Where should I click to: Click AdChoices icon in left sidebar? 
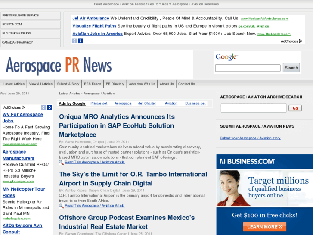tap(23, 107)
